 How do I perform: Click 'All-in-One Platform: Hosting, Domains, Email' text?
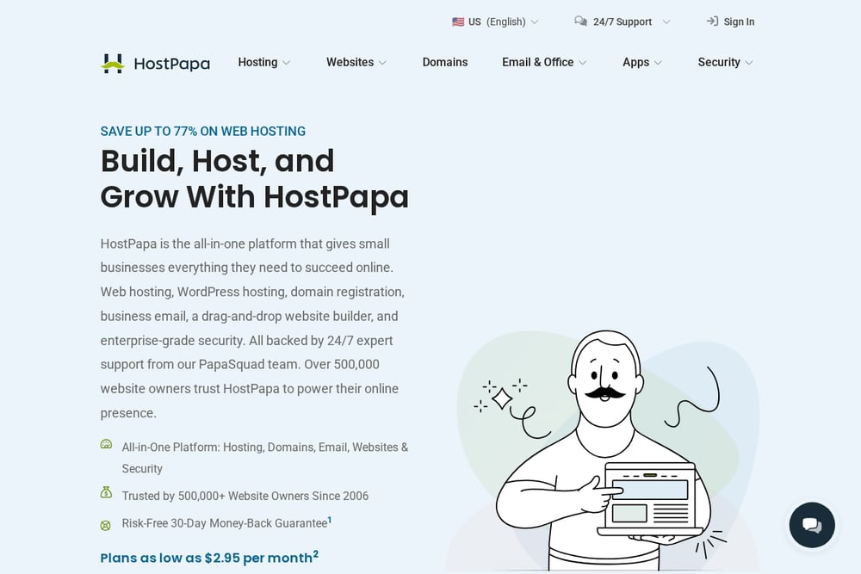[x=264, y=458]
